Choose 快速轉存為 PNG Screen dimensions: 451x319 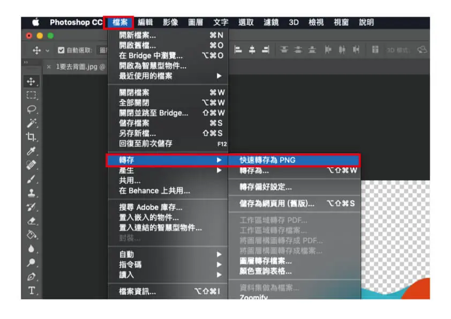(294, 160)
